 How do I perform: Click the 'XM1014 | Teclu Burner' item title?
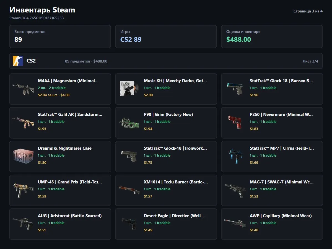click(x=176, y=182)
